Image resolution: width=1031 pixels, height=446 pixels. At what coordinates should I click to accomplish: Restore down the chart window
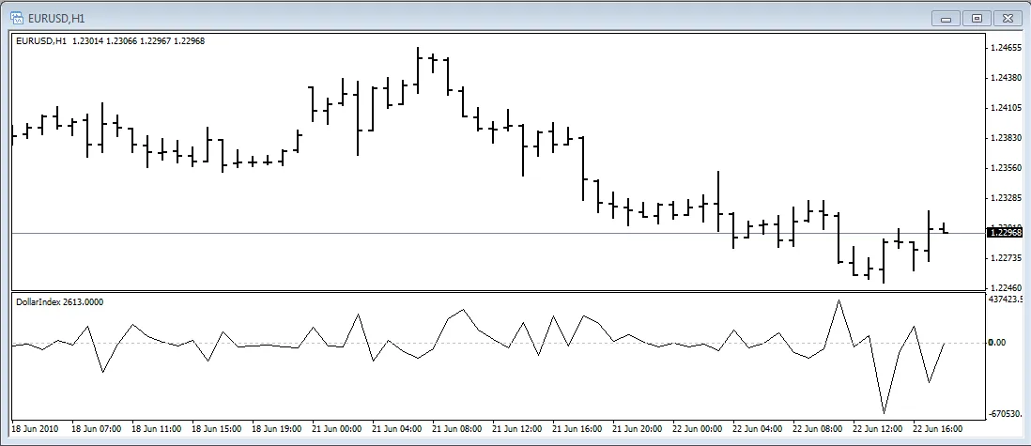click(x=977, y=17)
